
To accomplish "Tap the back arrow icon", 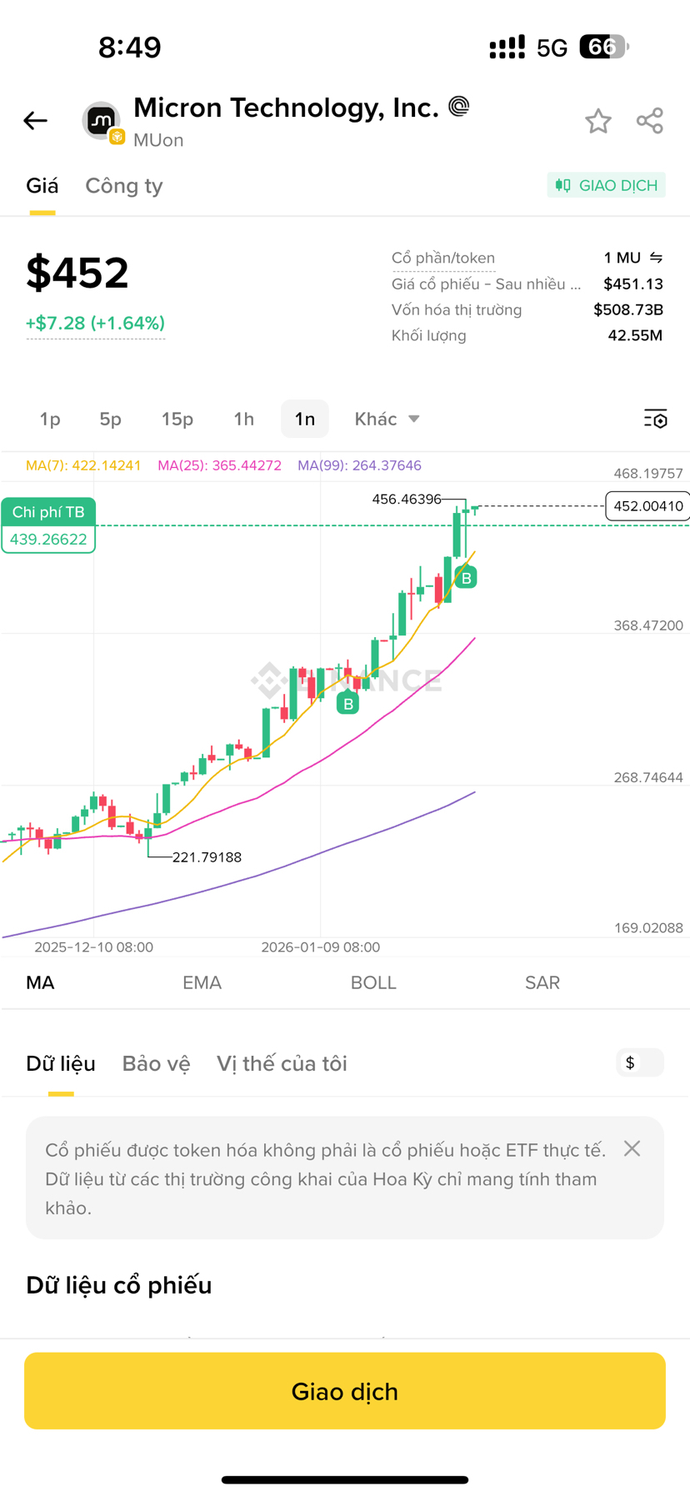I will [35, 121].
